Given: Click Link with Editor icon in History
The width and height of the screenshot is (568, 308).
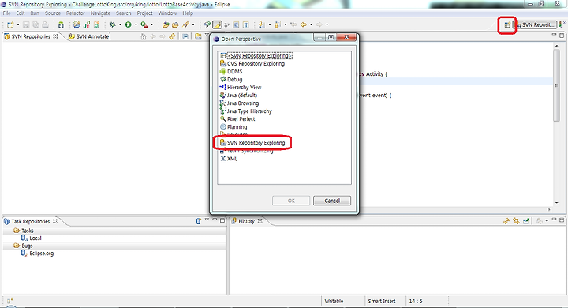Looking at the screenshot, I should [x=516, y=221].
